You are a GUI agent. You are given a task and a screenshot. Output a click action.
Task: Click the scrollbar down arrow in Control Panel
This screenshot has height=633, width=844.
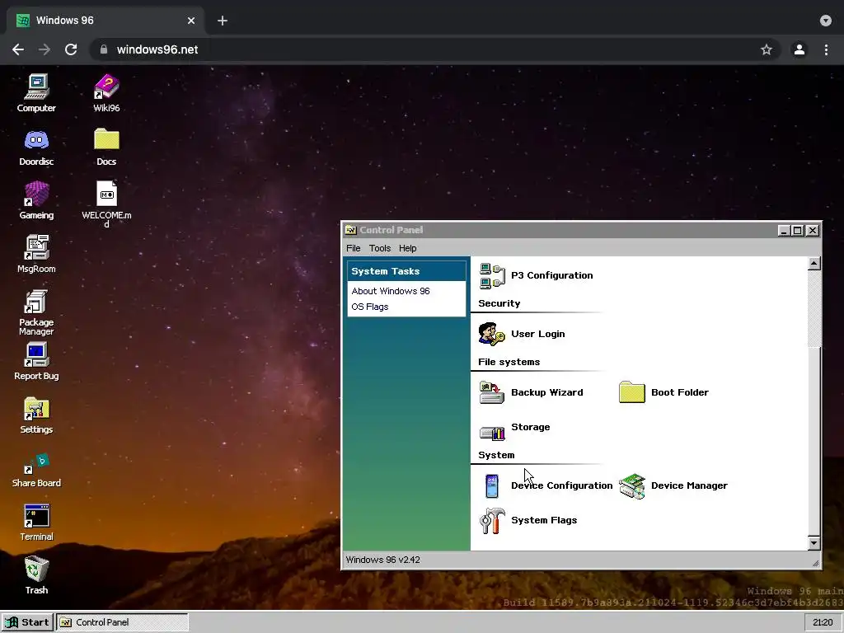[814, 543]
